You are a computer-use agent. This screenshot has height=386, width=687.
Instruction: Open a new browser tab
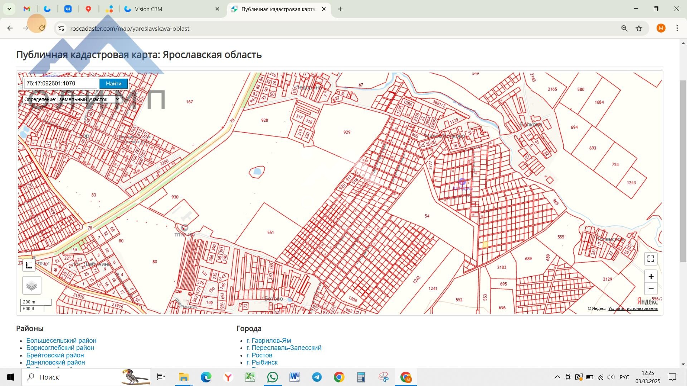(x=340, y=9)
